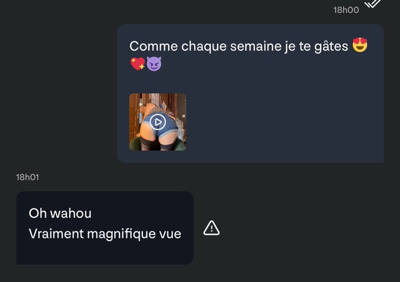
Task: Click the heart-eyes emoji
Action: 359,45
